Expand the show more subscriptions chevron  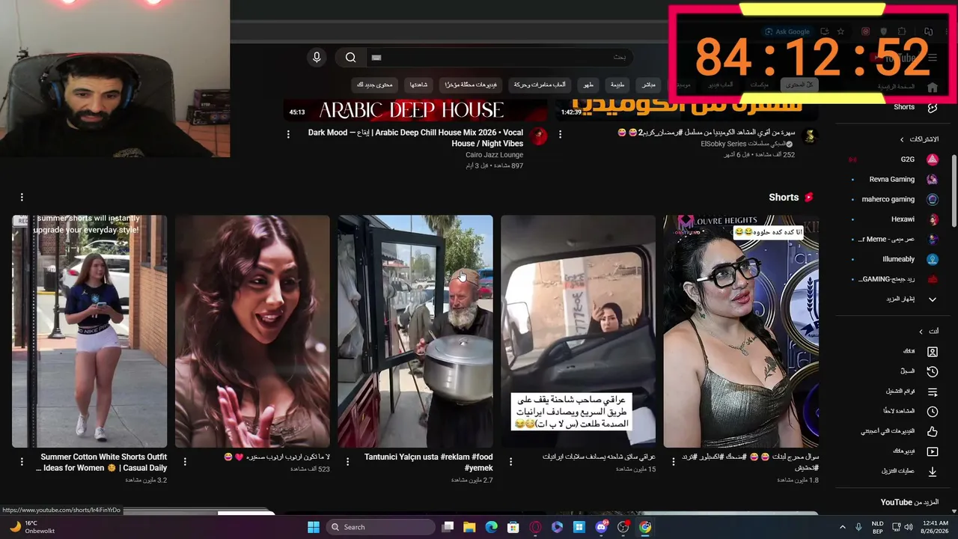933,299
